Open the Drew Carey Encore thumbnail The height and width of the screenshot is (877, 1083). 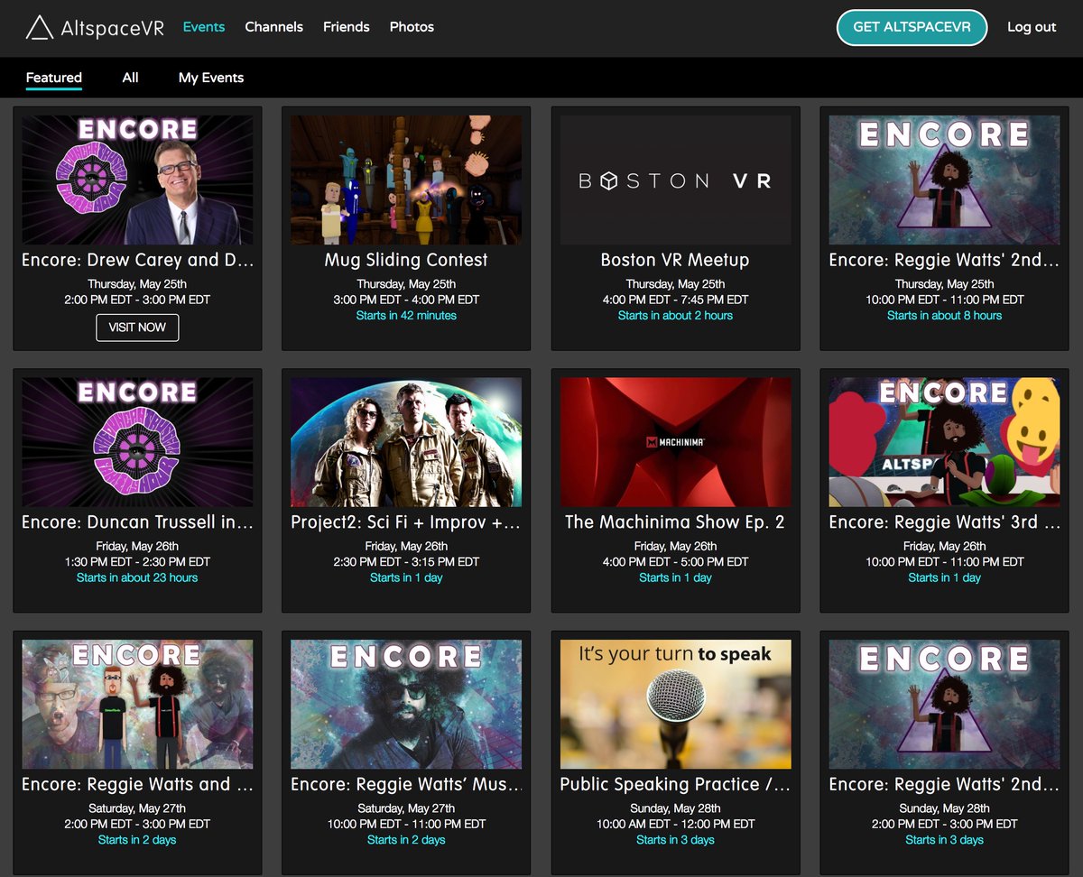137,180
